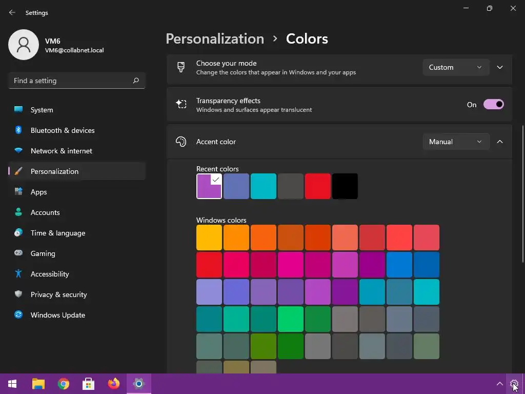The width and height of the screenshot is (525, 394).
Task: Select the checked purple recent color
Action: pyautogui.click(x=209, y=186)
